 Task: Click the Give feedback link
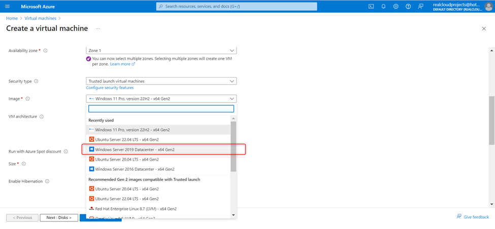pyautogui.click(x=473, y=217)
